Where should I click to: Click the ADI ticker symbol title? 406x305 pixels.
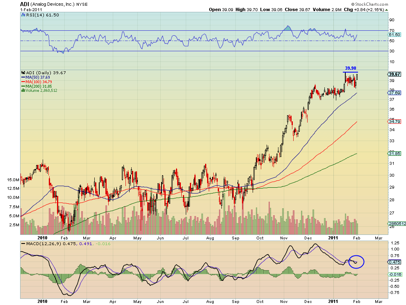[25, 4]
